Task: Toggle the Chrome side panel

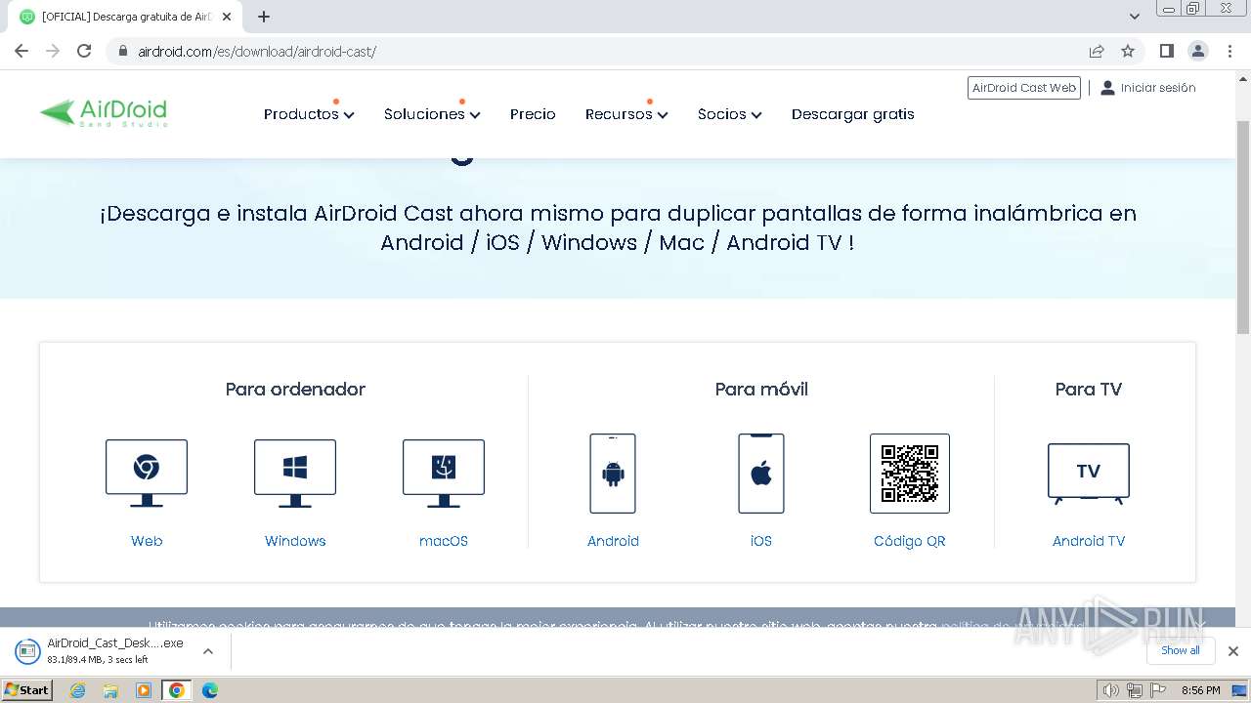Action: coord(1166,51)
